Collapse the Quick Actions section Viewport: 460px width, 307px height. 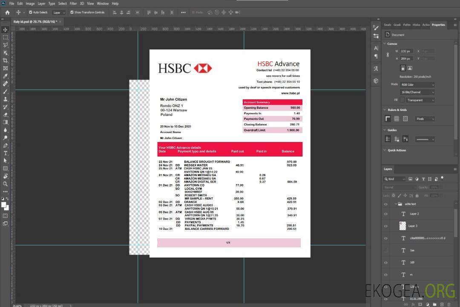click(x=385, y=150)
